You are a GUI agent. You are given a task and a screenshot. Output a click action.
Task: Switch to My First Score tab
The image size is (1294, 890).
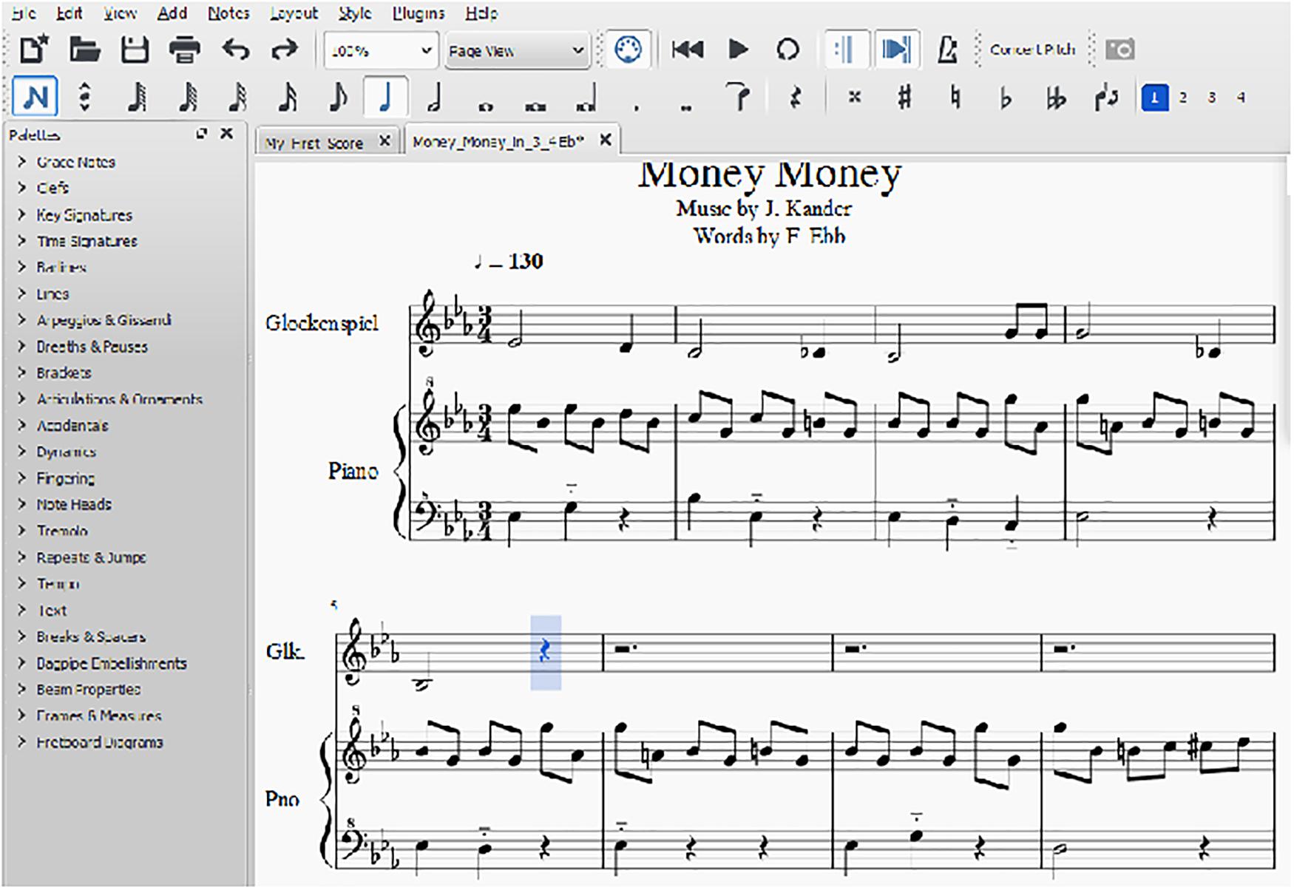314,143
